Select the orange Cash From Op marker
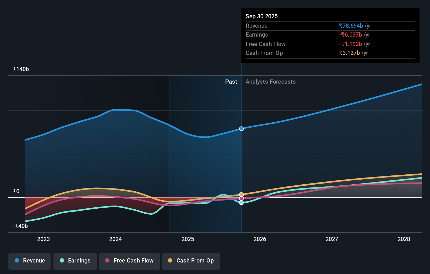Screen dimensions: 430x274 (241, 194)
